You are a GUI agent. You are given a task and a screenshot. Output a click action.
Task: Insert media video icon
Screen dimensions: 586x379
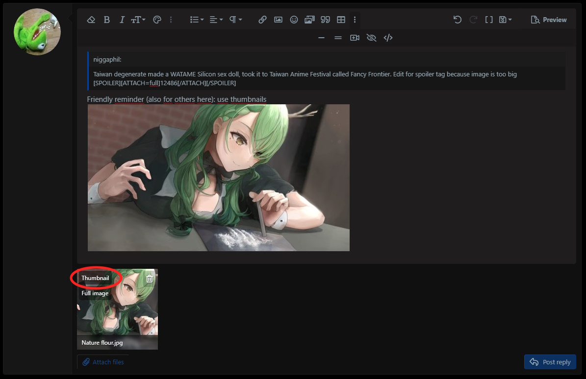click(355, 38)
